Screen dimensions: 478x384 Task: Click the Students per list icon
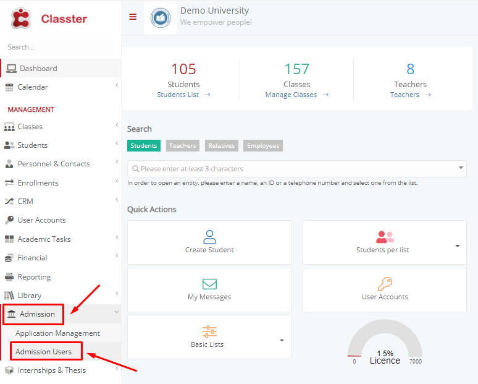coord(385,237)
